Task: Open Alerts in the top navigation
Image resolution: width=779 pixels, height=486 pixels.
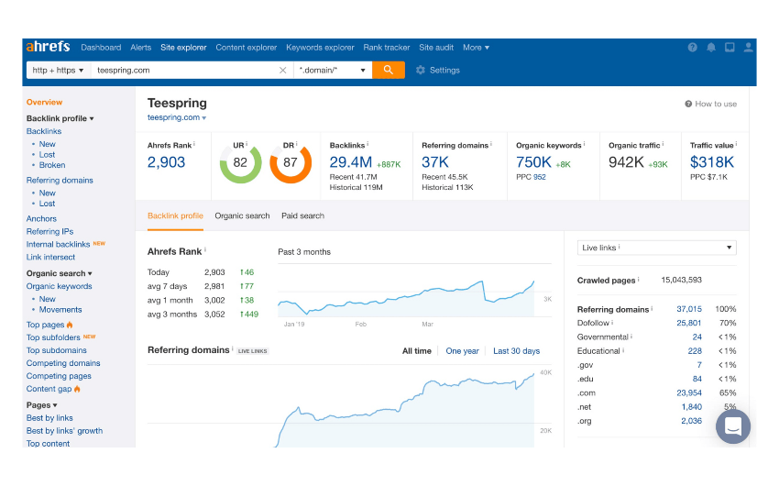Action: click(140, 47)
